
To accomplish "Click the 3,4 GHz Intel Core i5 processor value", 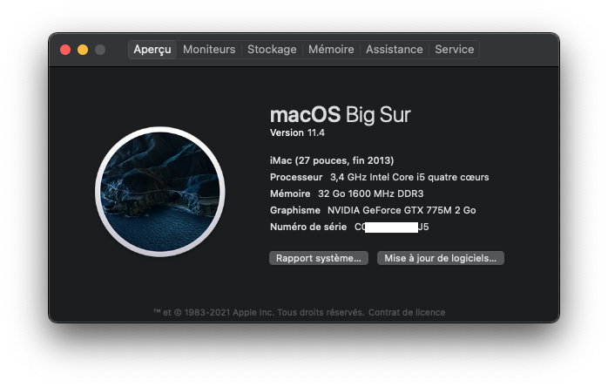I will (x=409, y=178).
